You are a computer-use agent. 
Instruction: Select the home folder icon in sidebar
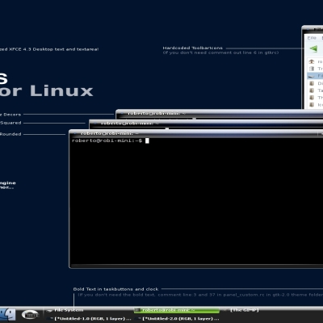312,61
